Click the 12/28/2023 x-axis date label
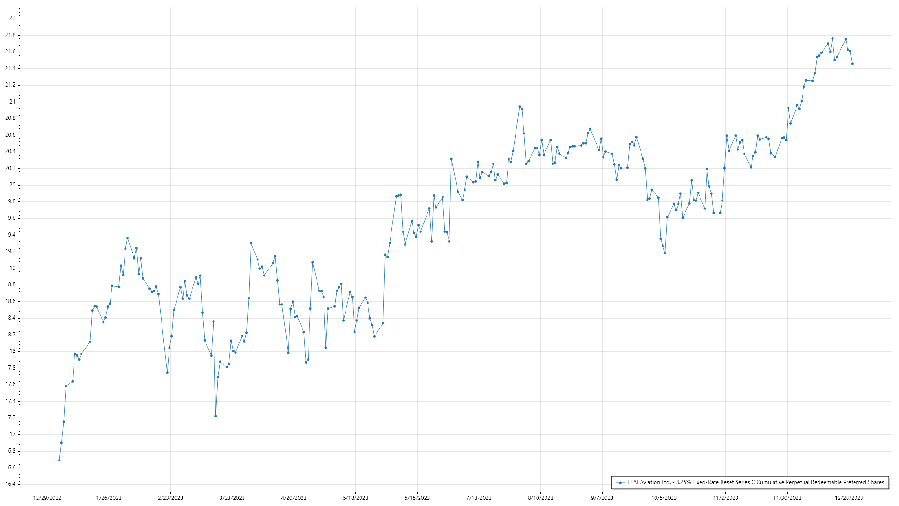 pyautogui.click(x=849, y=498)
